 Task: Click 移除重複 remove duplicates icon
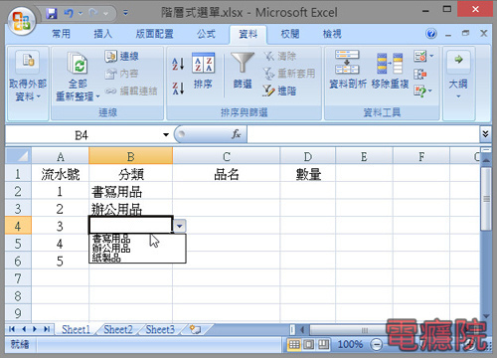click(390, 63)
